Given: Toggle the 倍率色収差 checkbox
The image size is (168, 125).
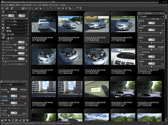Looking at the screenshot, I should coord(141,52).
